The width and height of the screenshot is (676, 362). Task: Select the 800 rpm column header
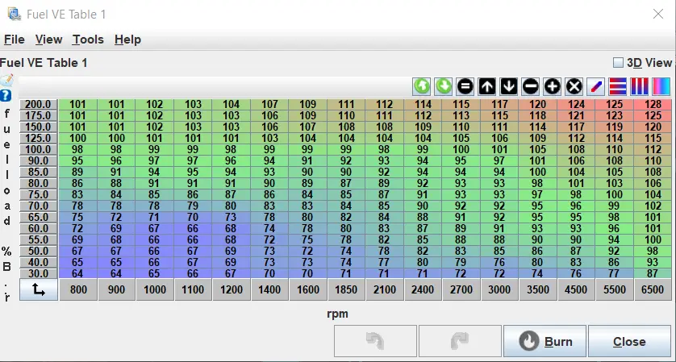[78, 289]
